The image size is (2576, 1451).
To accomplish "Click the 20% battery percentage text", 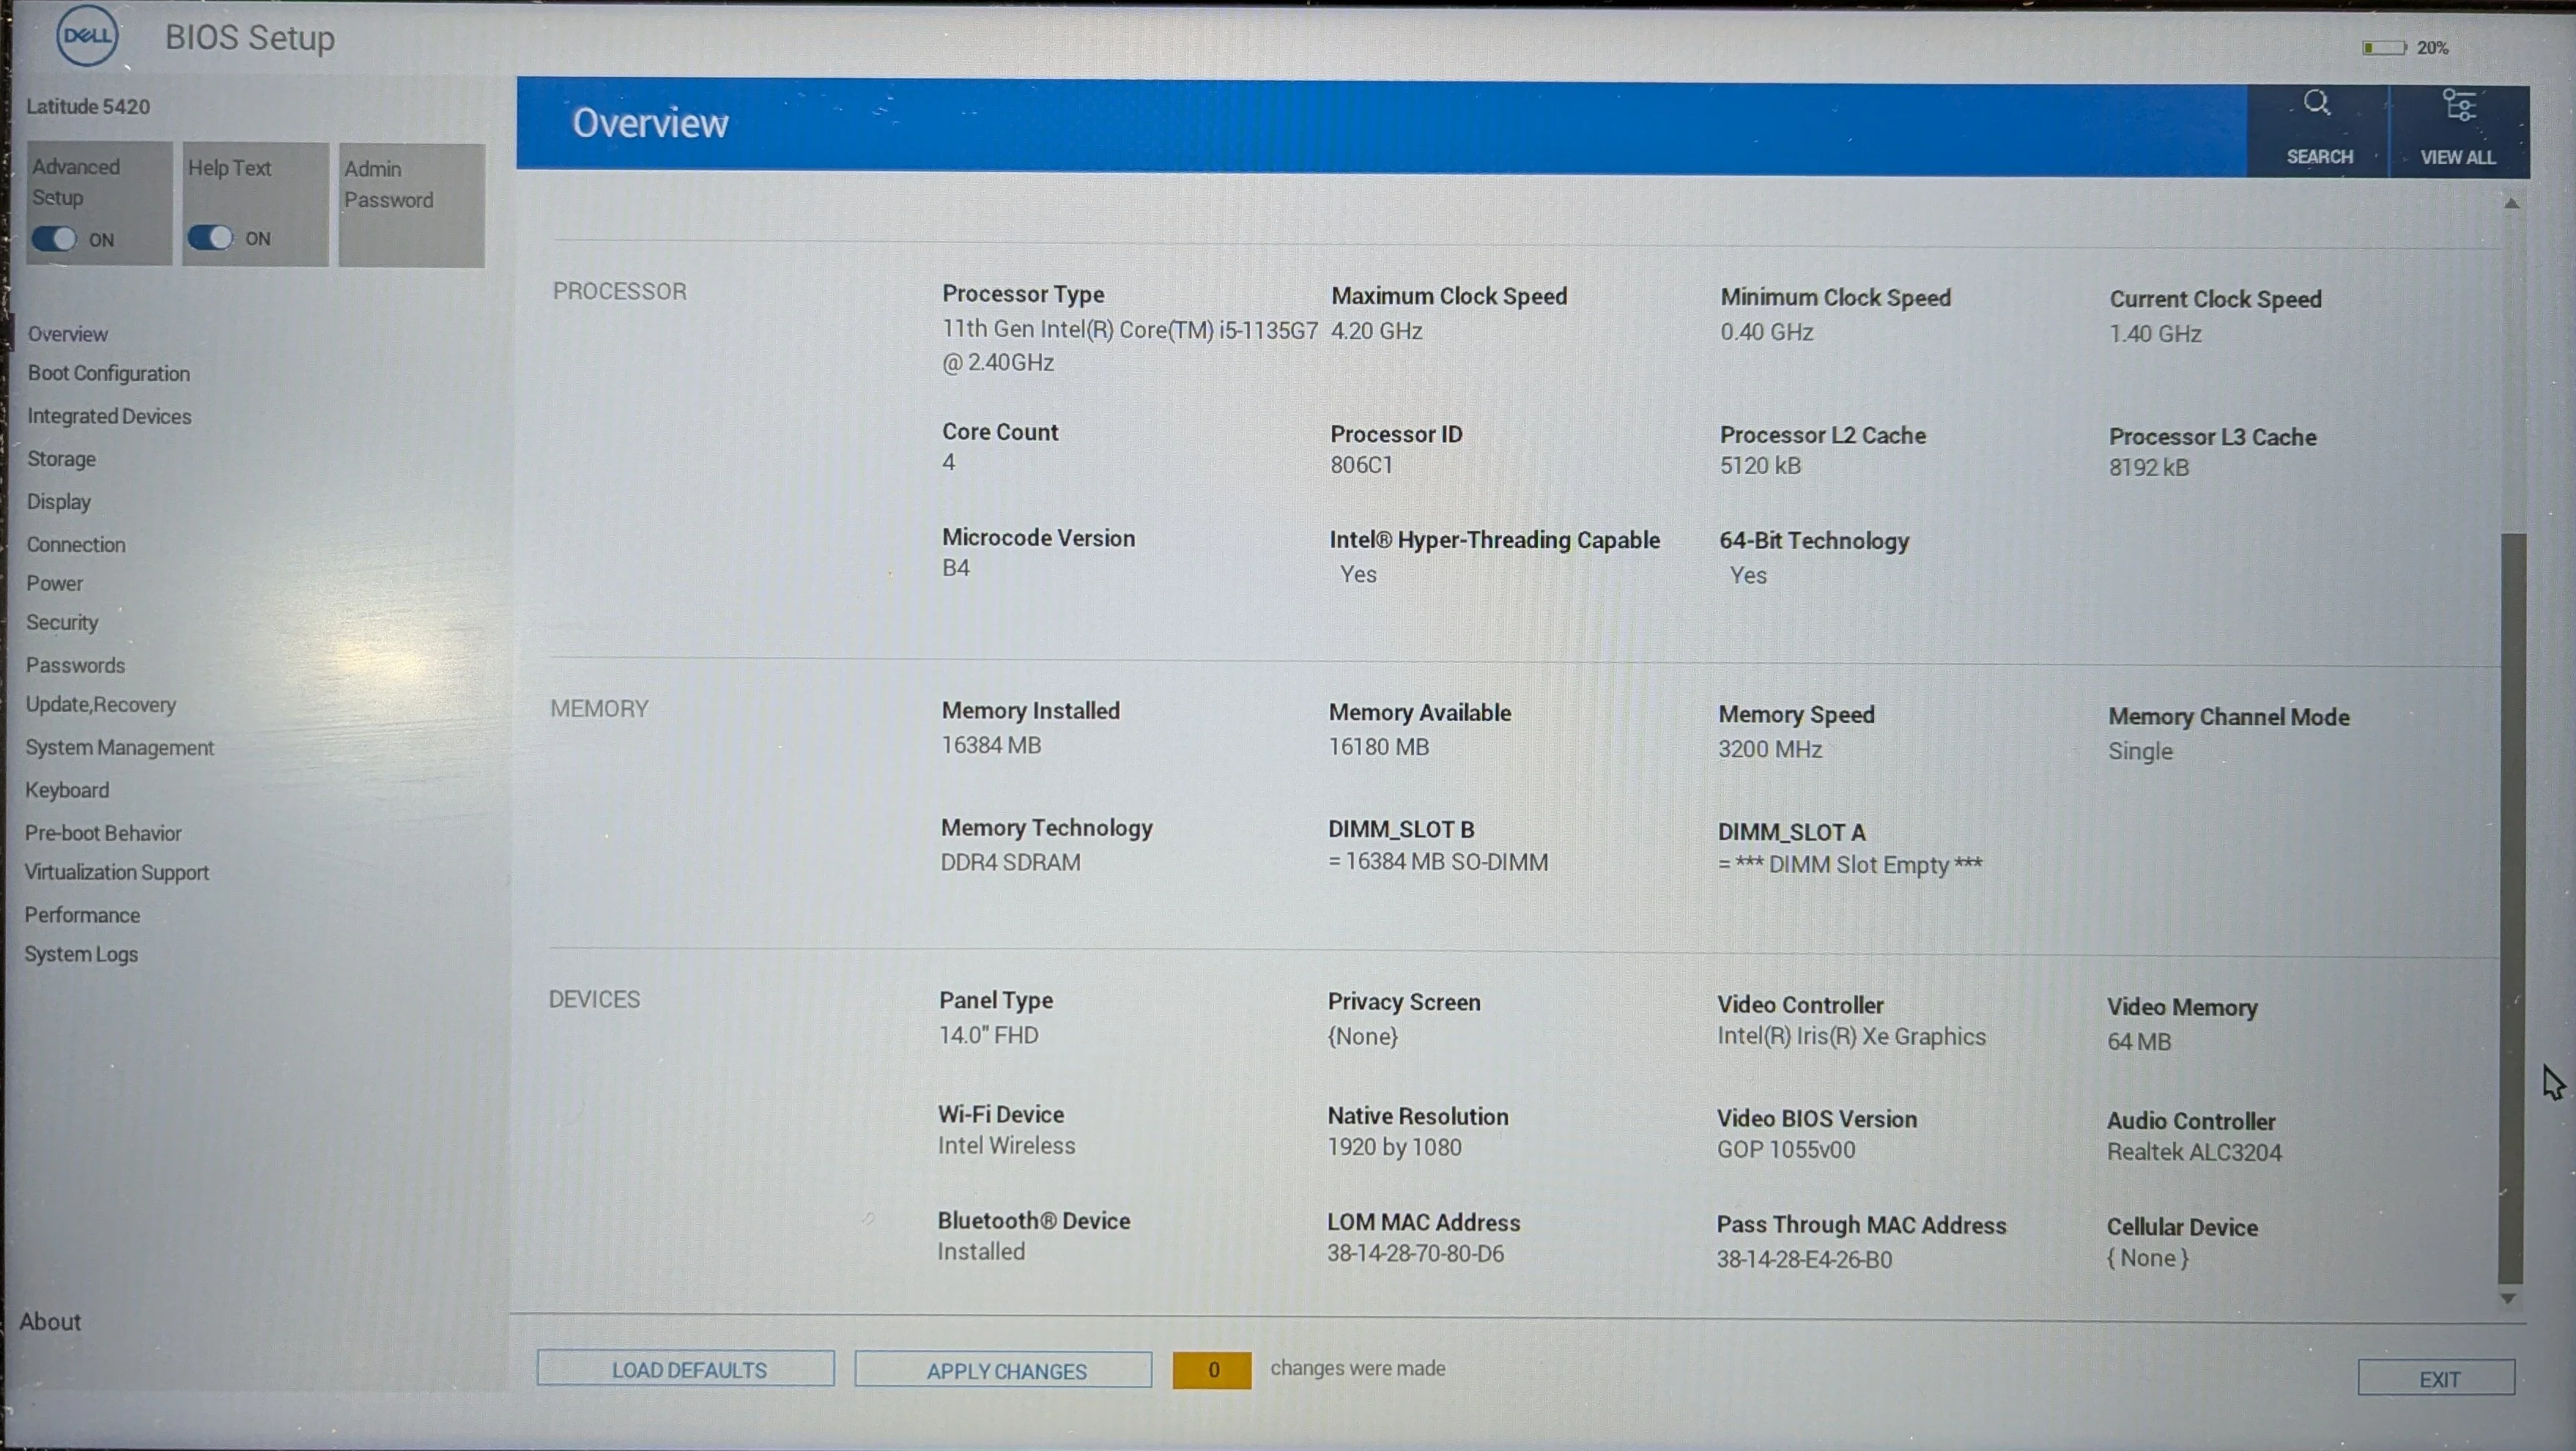I will coord(2432,48).
